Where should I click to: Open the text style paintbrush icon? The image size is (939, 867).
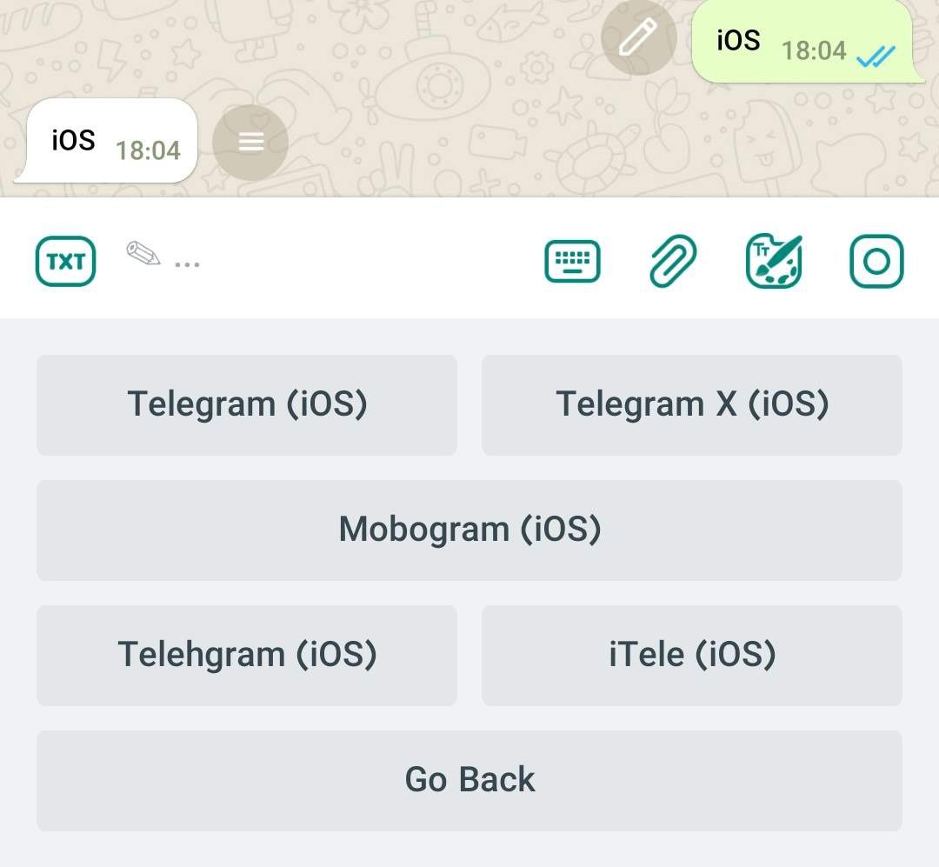[774, 261]
